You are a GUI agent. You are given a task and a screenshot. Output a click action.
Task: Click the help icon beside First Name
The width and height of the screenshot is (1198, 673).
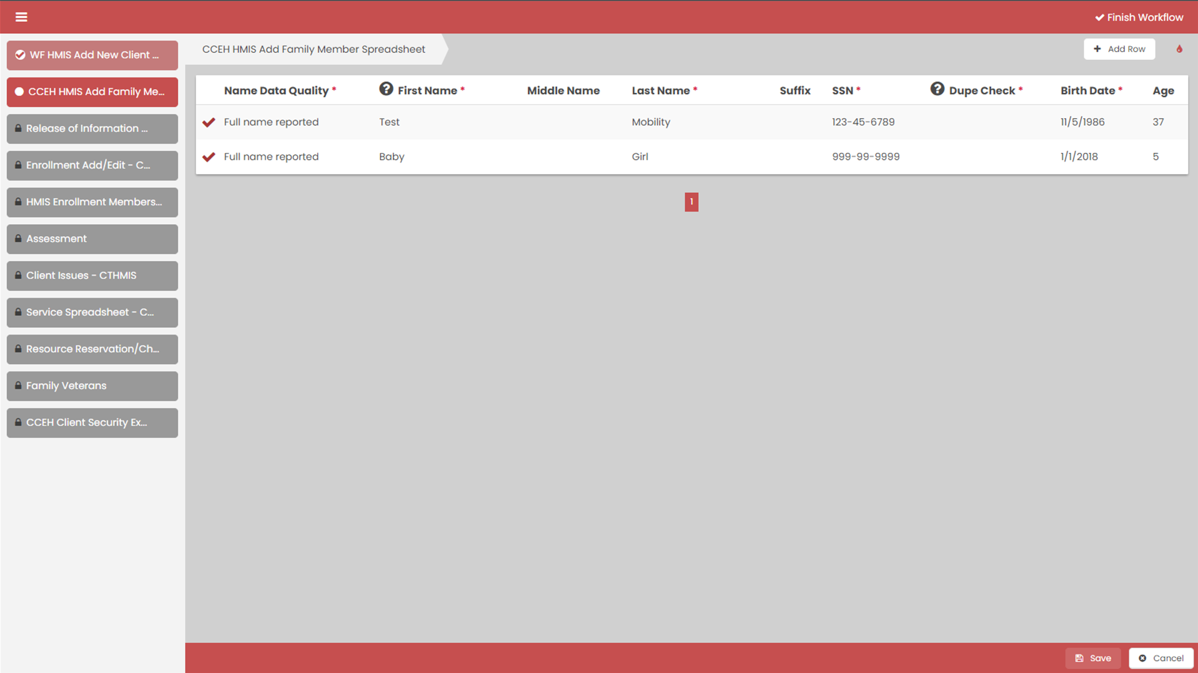tap(386, 89)
